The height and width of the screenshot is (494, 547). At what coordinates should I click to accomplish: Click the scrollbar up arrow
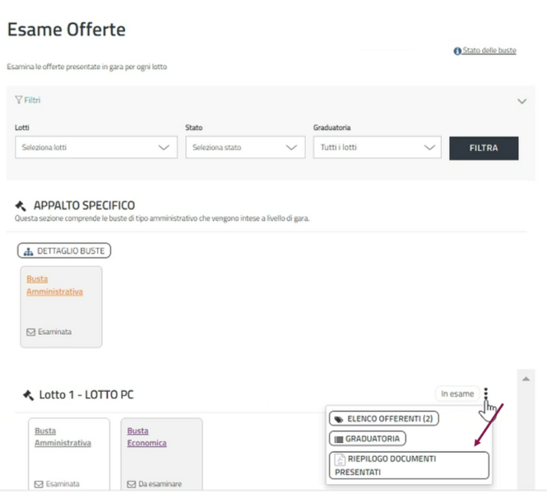pos(524,378)
